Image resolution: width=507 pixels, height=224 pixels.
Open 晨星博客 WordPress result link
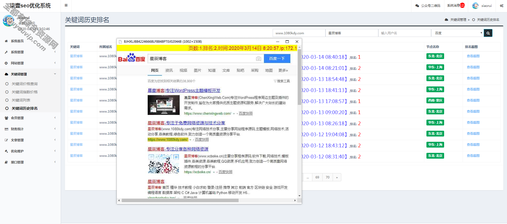tap(184, 90)
